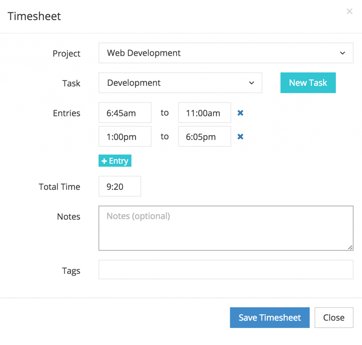The width and height of the screenshot is (362, 345).
Task: Click the + Entry button to add entry
Action: click(x=115, y=160)
